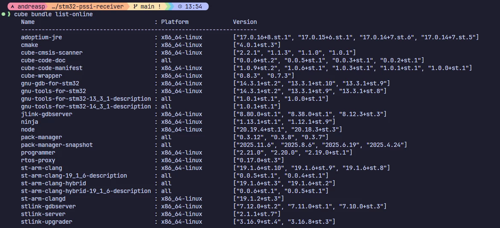Click the git branch icon before main

pyautogui.click(x=136, y=6)
